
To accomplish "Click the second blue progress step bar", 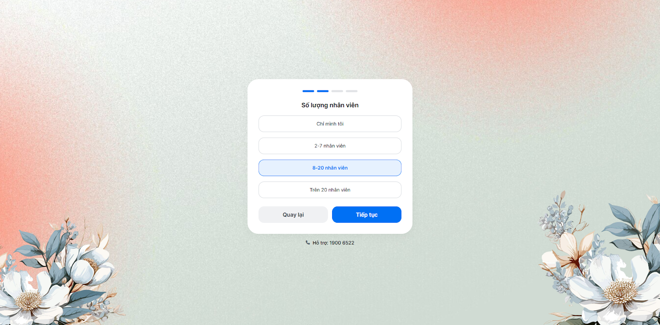I will pos(323,91).
